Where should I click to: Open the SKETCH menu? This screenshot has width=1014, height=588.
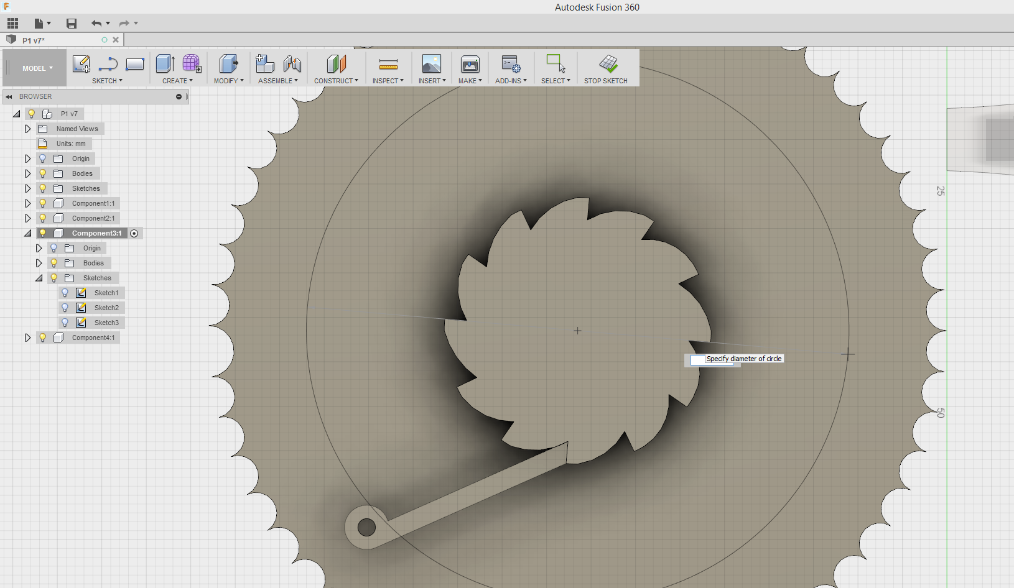click(107, 81)
